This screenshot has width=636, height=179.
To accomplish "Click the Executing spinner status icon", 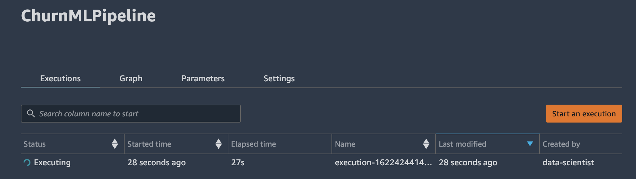I will click(27, 162).
